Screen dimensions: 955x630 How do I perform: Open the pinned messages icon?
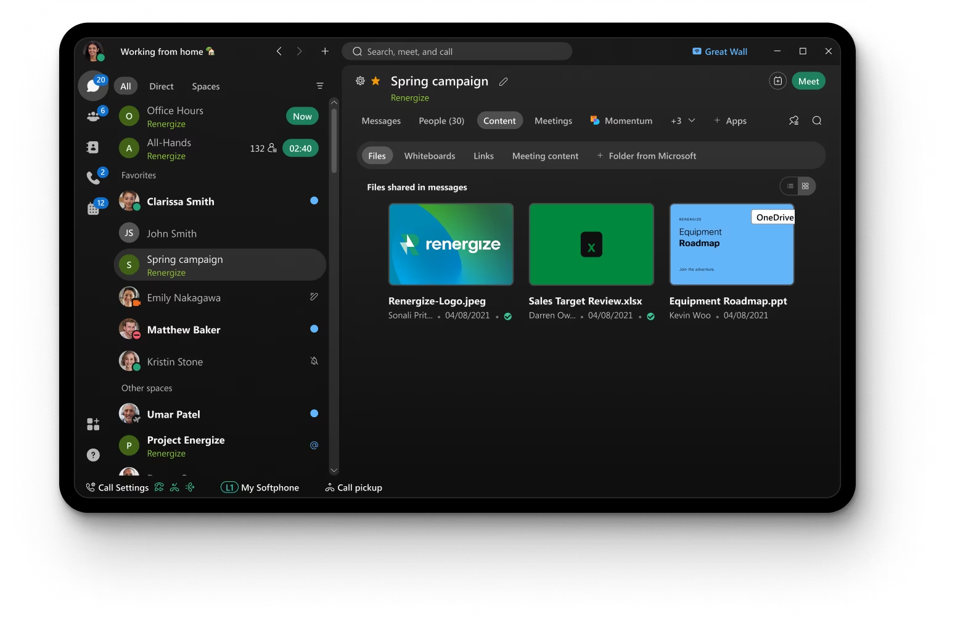794,120
